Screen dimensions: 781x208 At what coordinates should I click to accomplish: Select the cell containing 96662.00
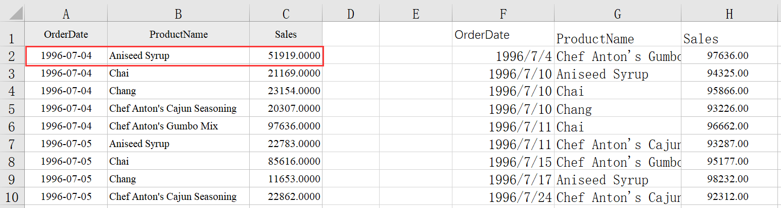[729, 126]
